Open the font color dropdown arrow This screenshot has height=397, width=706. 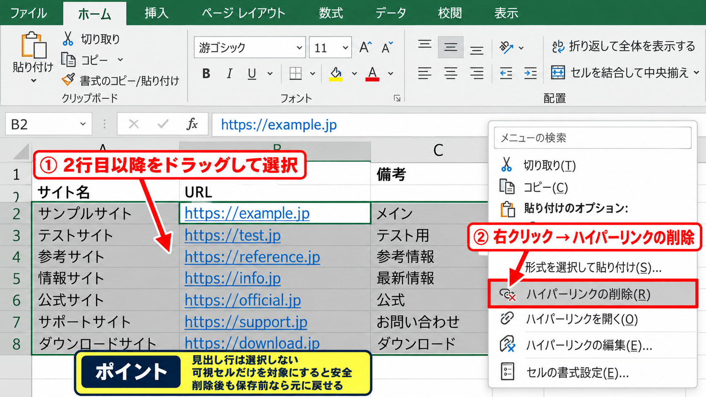[x=391, y=74]
